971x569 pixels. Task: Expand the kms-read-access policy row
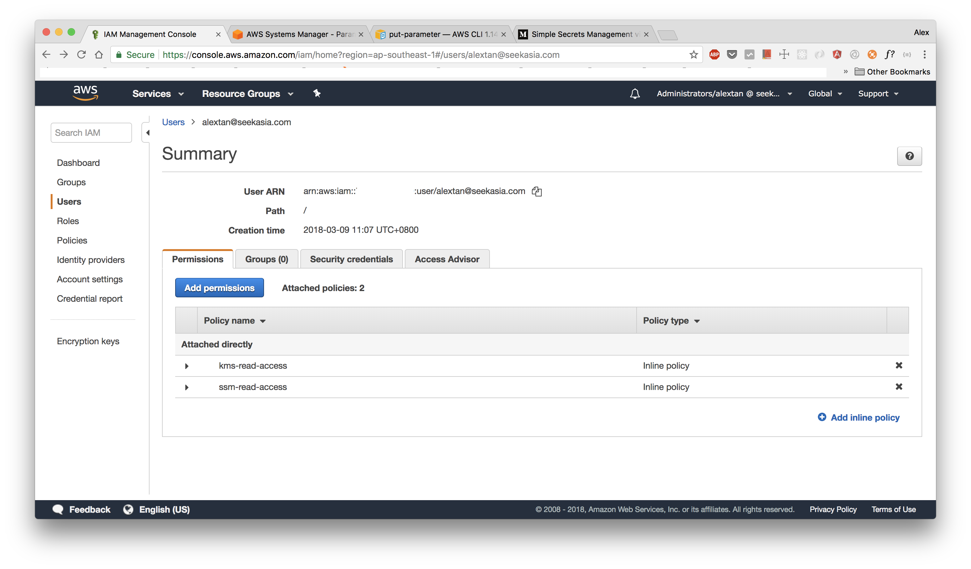(187, 366)
